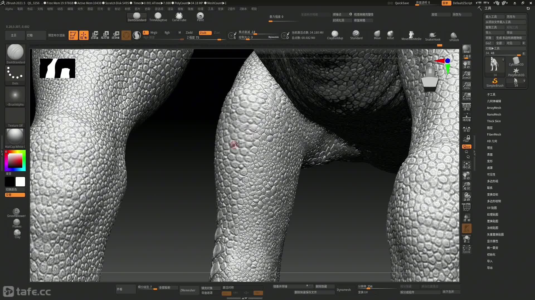Select the TrimAdaptive brush
Viewport: 535px width, 300px height.
[158, 17]
